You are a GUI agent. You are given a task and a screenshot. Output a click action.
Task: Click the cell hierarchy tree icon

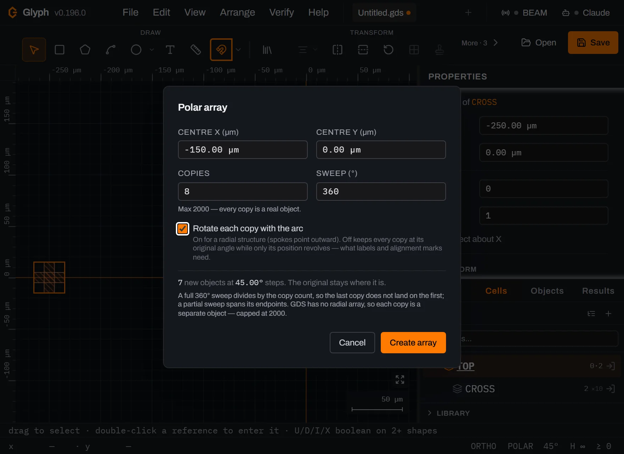[591, 314]
